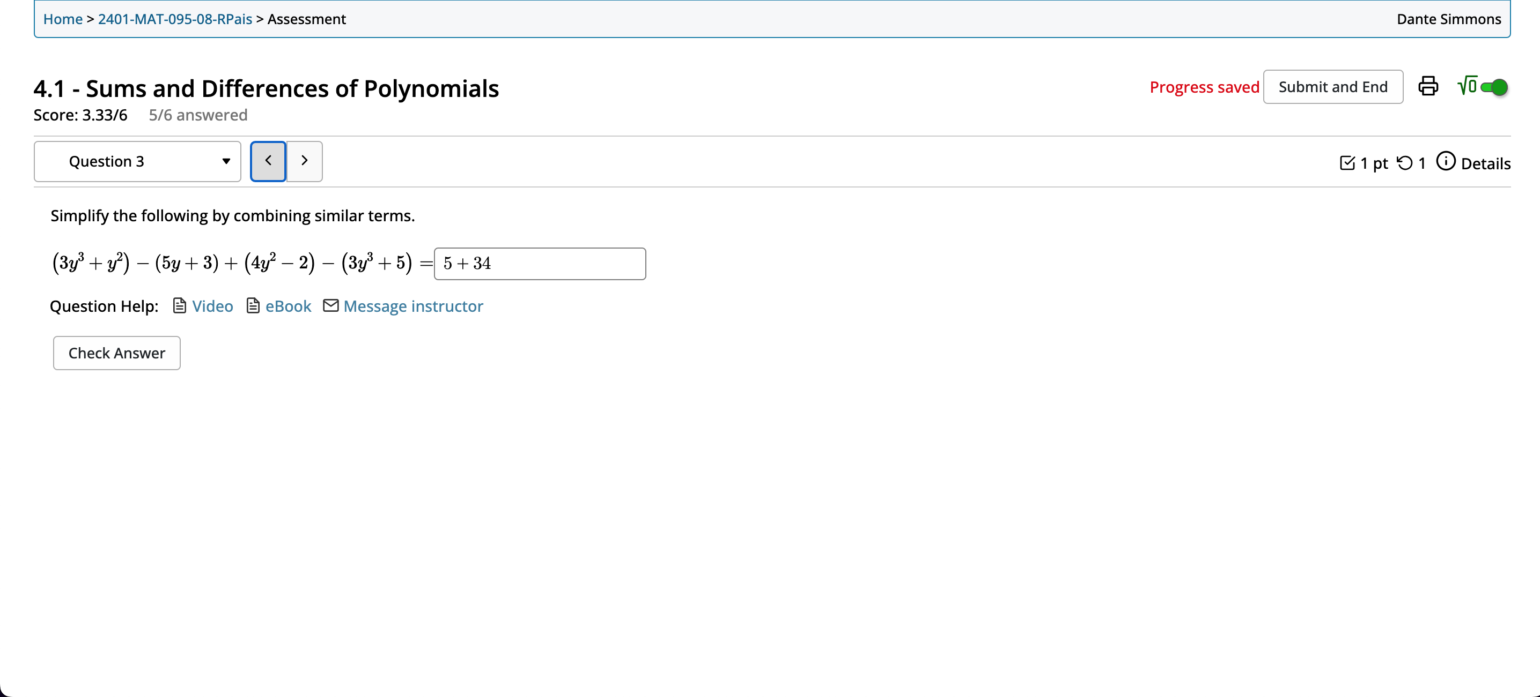
Task: Click the info icon next to Details
Action: [x=1446, y=161]
